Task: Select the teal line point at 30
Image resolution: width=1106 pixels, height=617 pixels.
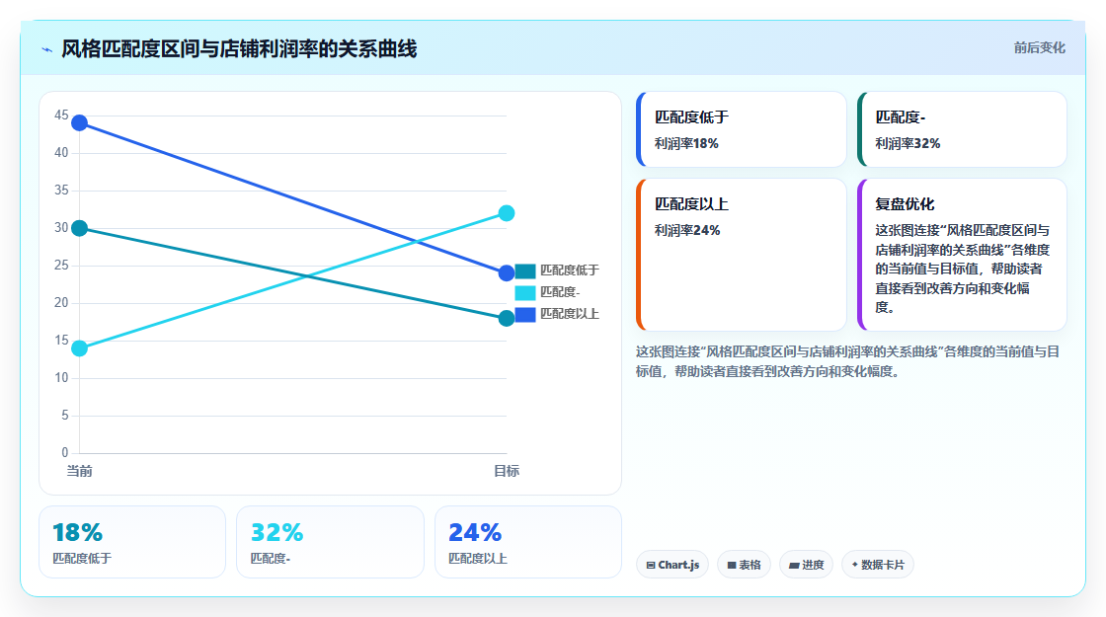Action: [x=80, y=228]
